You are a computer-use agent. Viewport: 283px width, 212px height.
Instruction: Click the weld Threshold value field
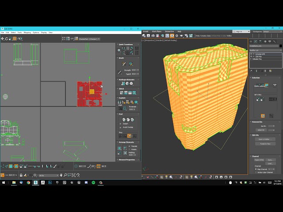pos(132,109)
